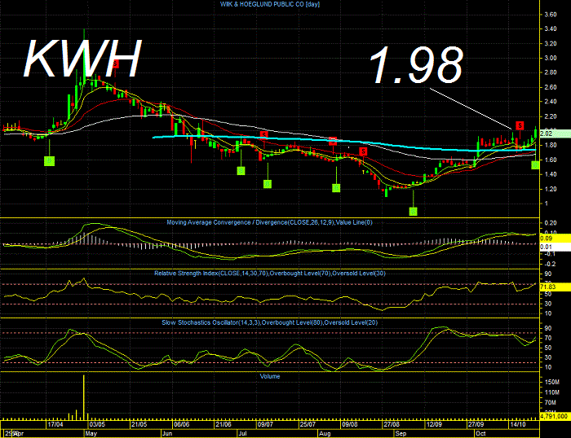
Task: Click the Sep month label
Action: (401, 434)
